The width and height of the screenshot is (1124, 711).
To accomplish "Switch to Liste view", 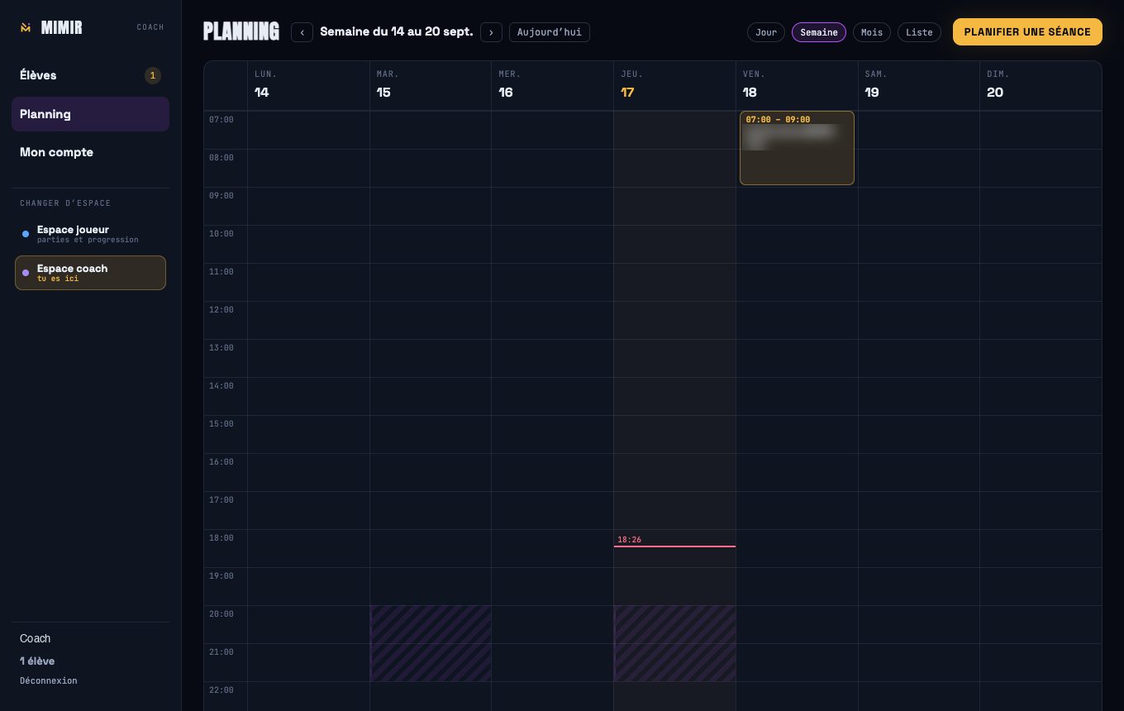I will pyautogui.click(x=919, y=32).
